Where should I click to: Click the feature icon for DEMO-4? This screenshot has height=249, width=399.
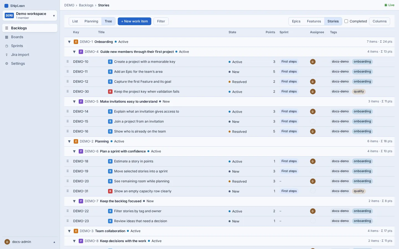click(81, 52)
